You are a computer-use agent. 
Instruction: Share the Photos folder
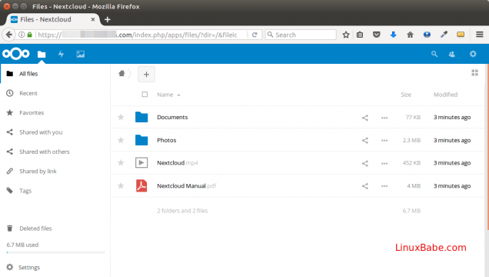[x=365, y=140]
